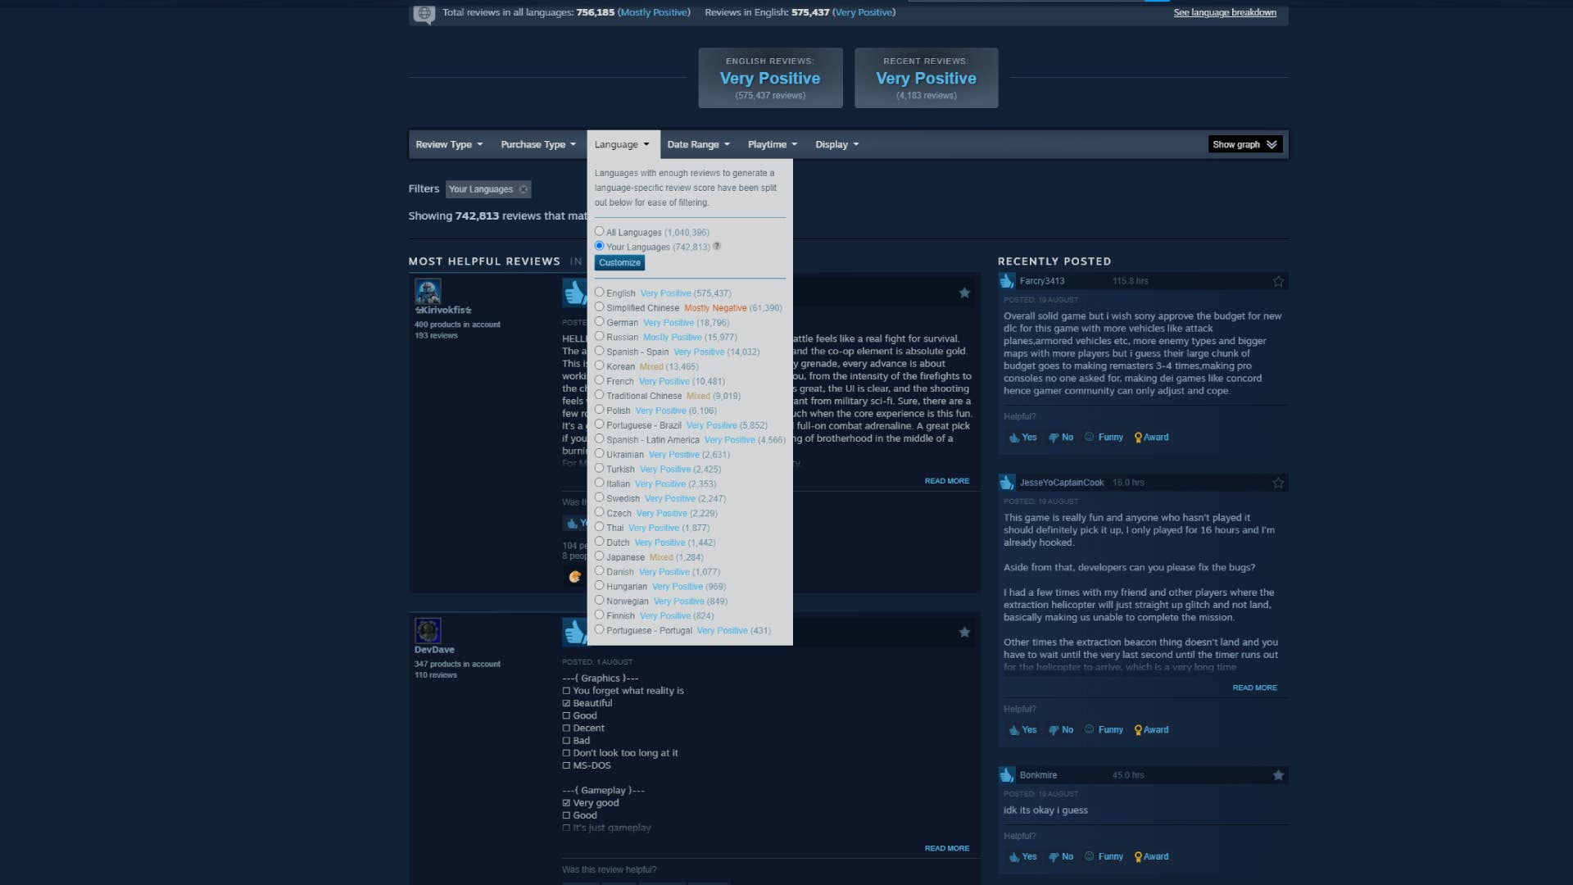This screenshot has width=1573, height=885.
Task: Click the star icon on Bonkmire's review
Action: click(1278, 774)
